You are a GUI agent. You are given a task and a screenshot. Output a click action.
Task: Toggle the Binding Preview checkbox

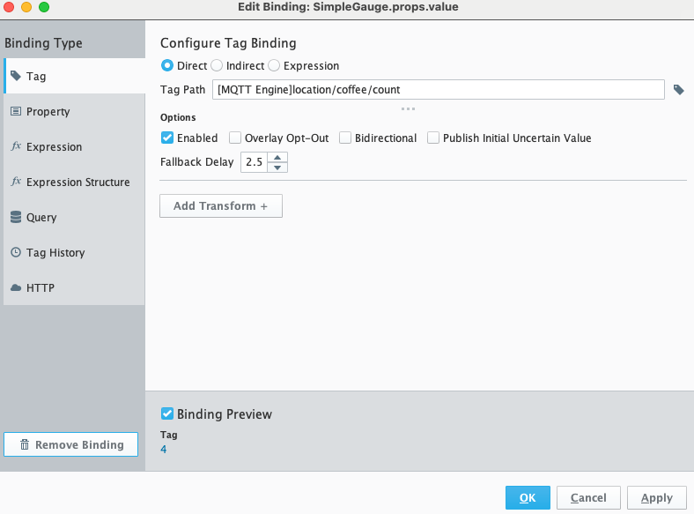pyautogui.click(x=167, y=413)
